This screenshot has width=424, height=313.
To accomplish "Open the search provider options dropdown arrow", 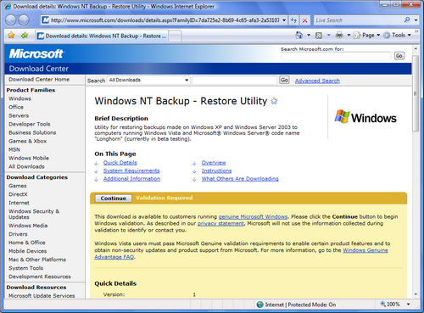I will click(416, 20).
